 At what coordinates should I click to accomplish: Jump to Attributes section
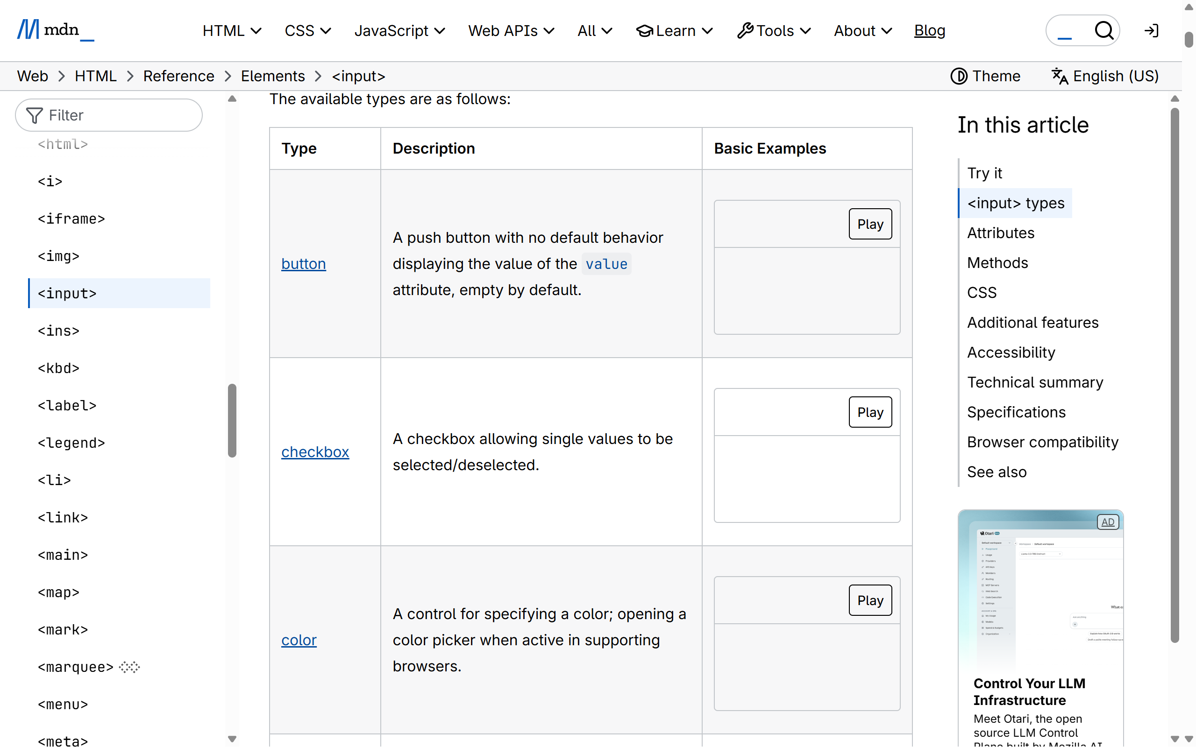(x=1001, y=233)
